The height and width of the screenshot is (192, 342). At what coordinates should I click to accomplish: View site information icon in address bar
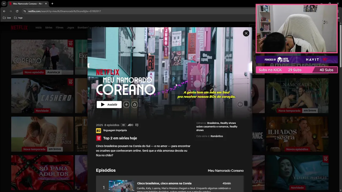(x=25, y=11)
